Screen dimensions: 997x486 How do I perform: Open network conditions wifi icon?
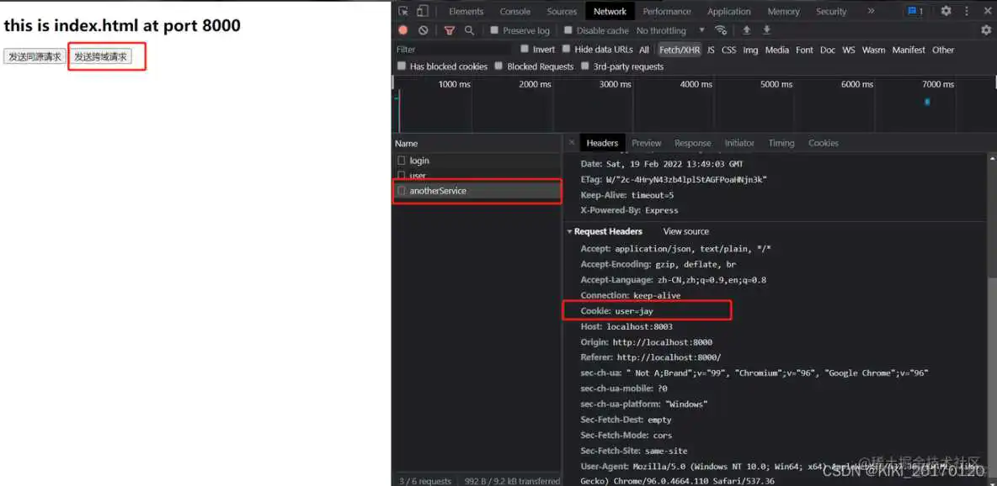coord(720,30)
